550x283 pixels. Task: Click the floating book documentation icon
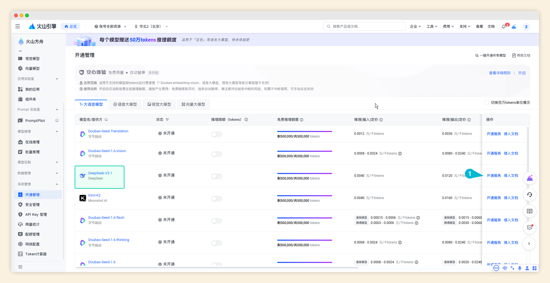click(529, 211)
